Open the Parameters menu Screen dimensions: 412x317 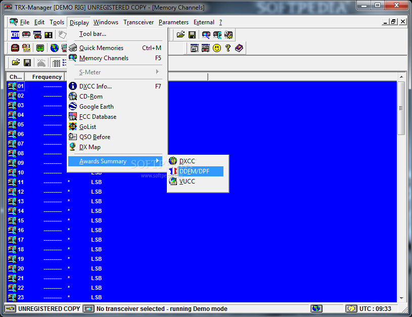(173, 22)
